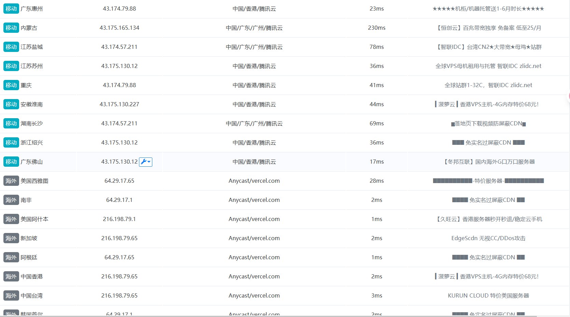Click the 海外 badge beside 中国台湾
This screenshot has height=317, width=570.
[11, 296]
